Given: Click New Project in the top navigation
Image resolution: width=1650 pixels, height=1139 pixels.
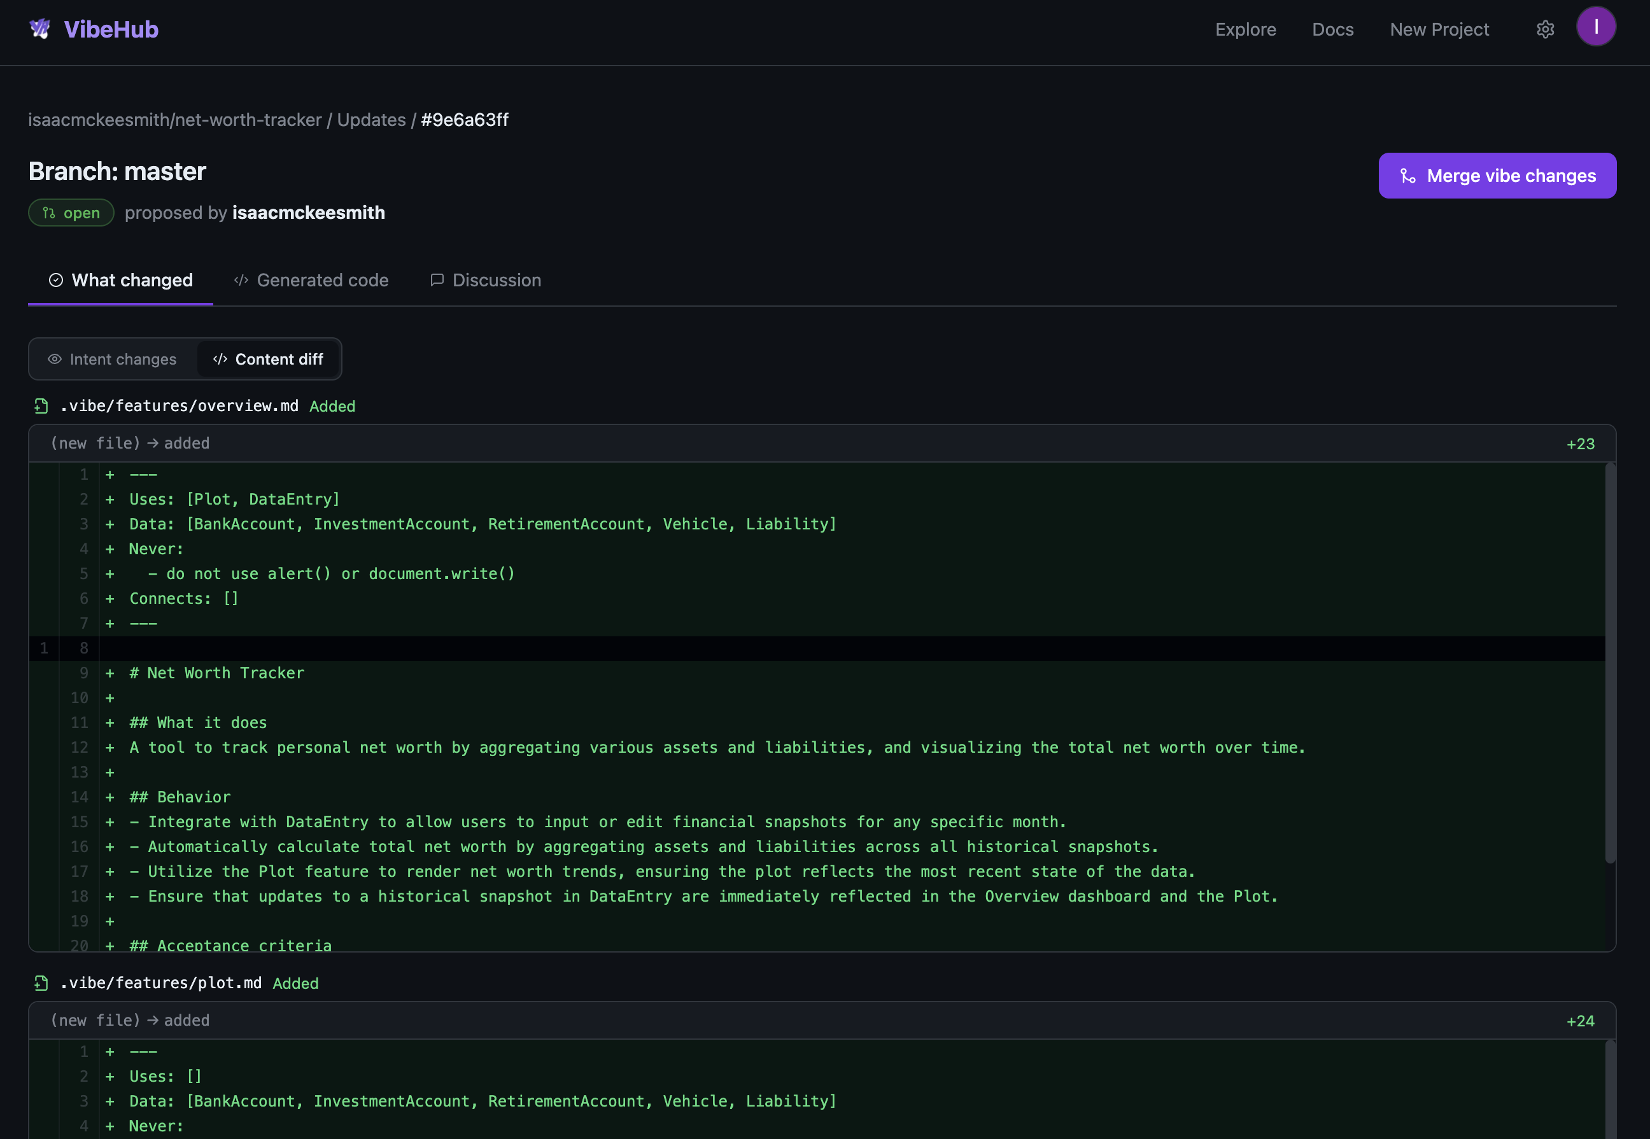Looking at the screenshot, I should point(1438,29).
